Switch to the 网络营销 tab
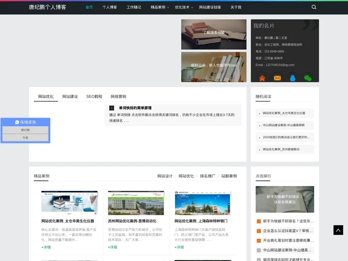This screenshot has width=348, height=261. tap(118, 97)
